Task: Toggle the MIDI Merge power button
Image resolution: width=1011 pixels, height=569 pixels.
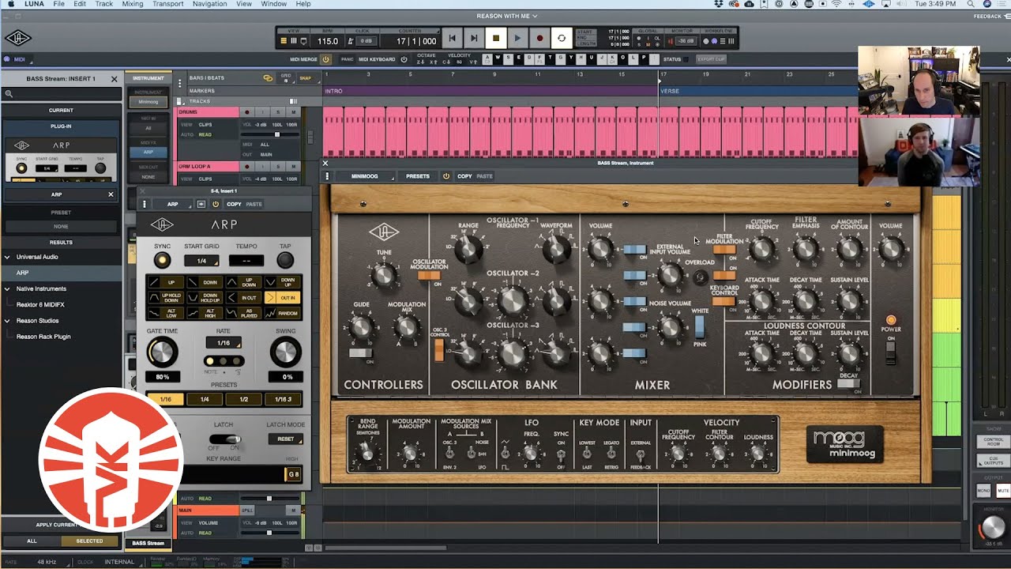Action: pos(325,59)
